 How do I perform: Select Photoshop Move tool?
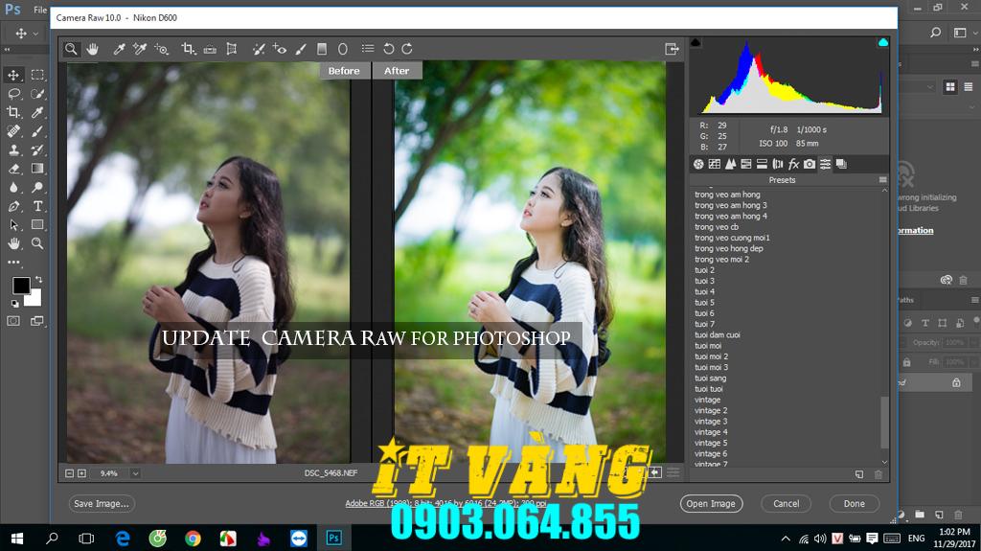tap(13, 75)
